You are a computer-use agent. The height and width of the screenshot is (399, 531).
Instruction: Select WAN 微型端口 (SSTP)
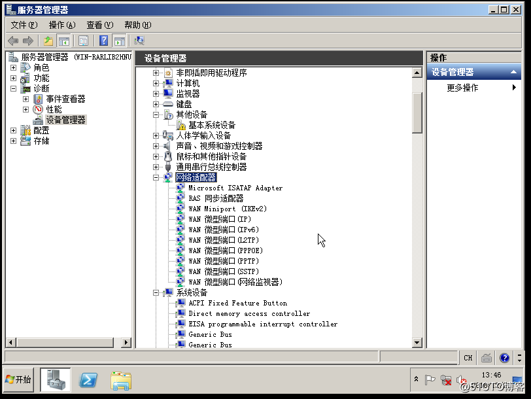point(224,271)
